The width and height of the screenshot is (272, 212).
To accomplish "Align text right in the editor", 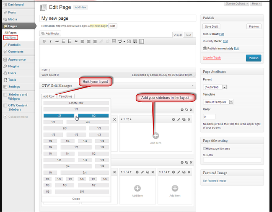I will click(x=95, y=41).
